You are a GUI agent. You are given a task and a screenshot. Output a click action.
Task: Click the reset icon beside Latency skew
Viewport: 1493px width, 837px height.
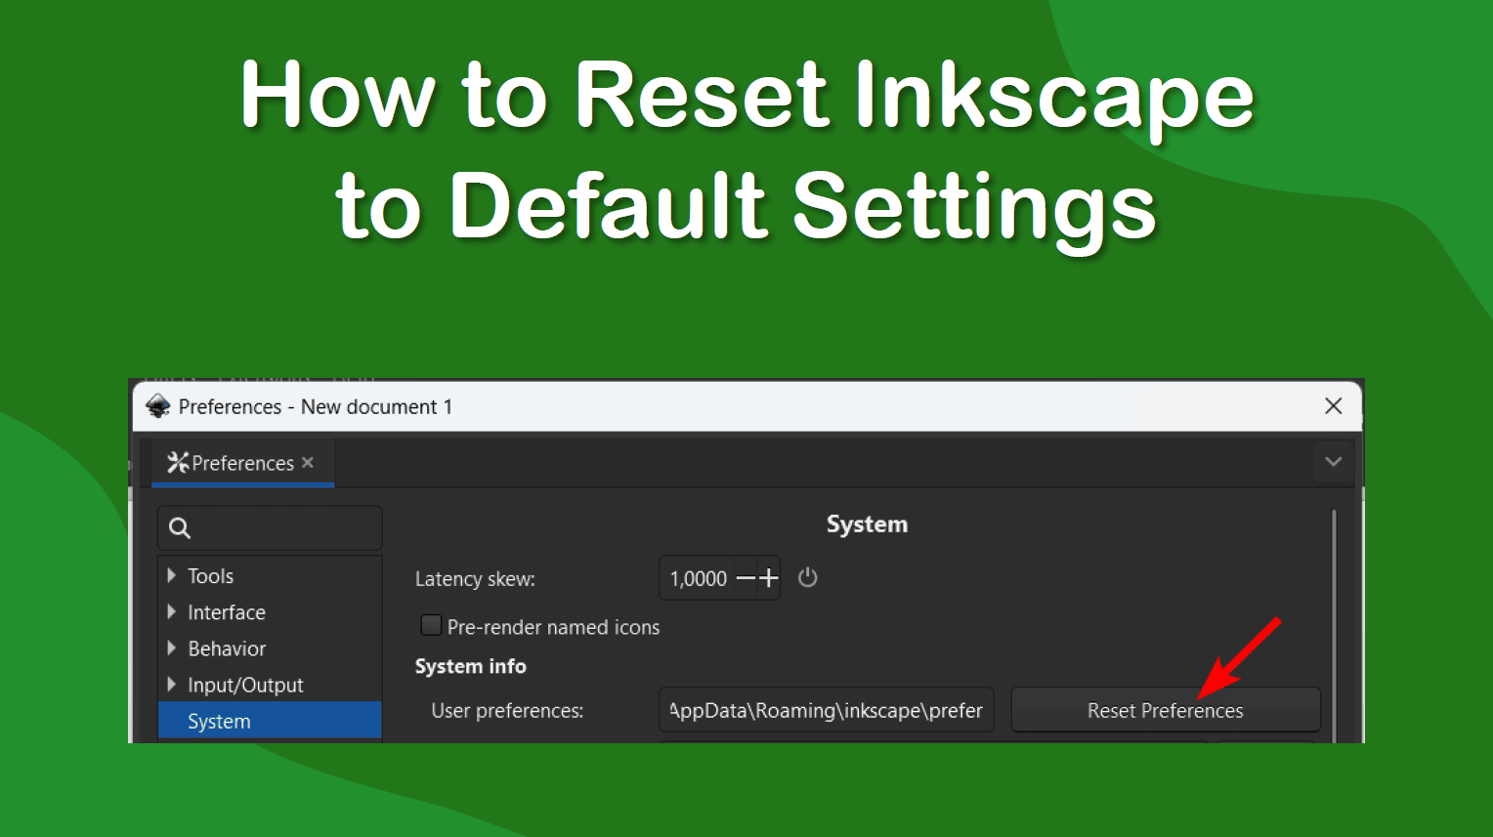click(x=807, y=577)
